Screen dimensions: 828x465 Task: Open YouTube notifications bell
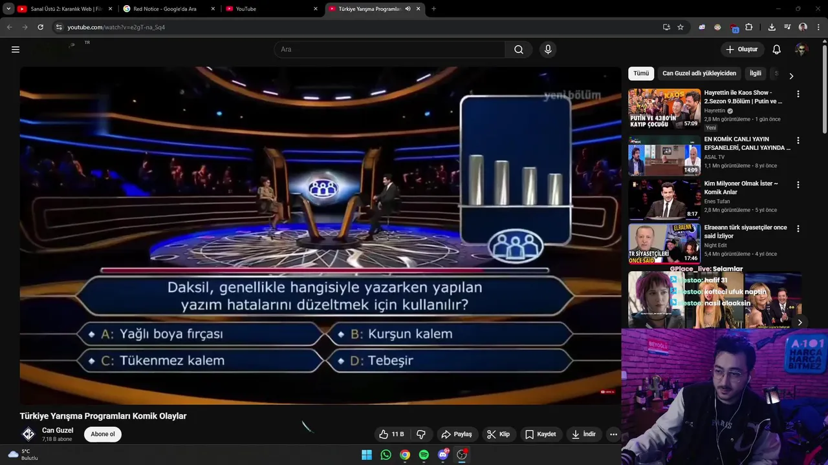pyautogui.click(x=776, y=50)
